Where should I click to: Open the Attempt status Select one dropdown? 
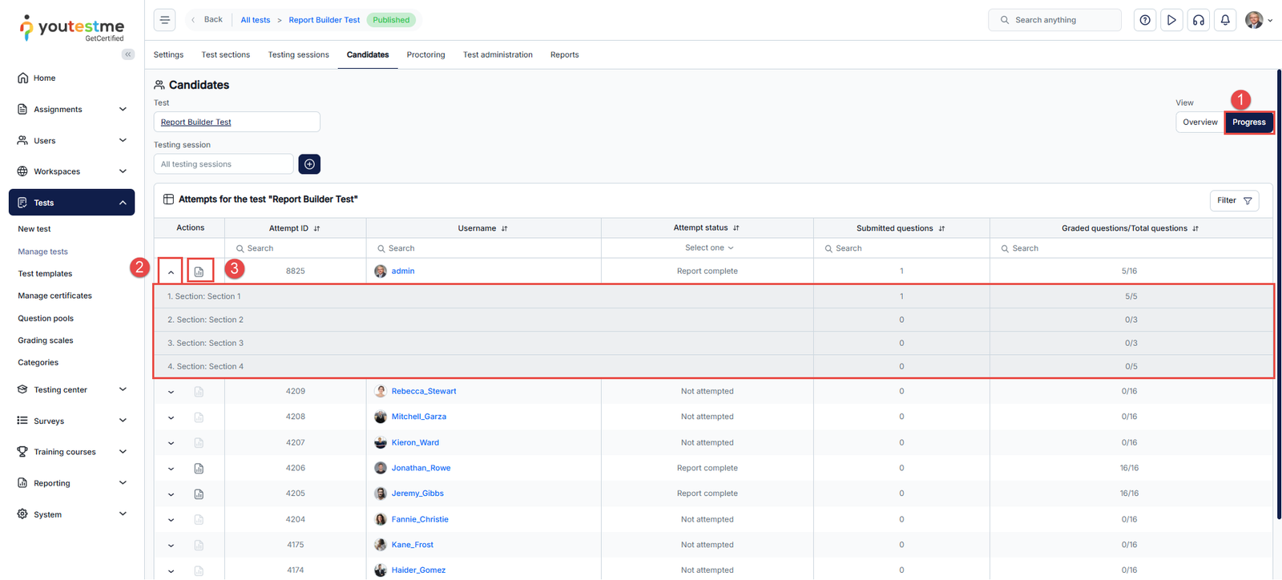(708, 248)
